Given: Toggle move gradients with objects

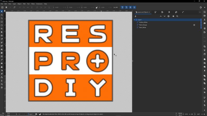Looking at the screenshot, I should tap(131, 7).
